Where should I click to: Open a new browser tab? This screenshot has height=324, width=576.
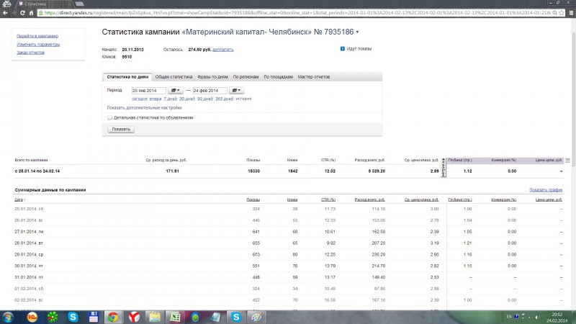79,4
